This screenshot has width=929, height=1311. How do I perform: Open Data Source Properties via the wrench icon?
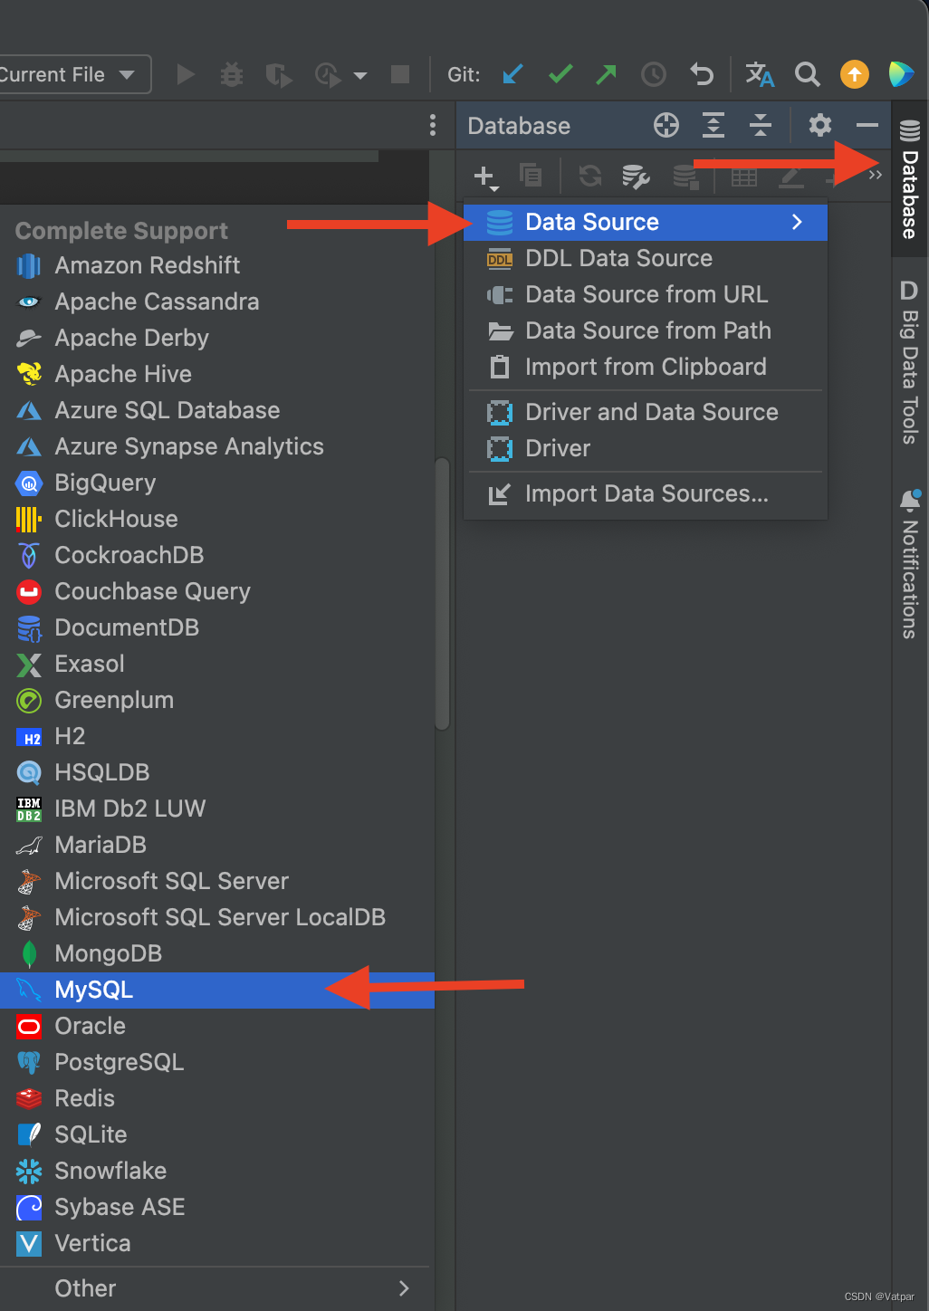tap(636, 176)
